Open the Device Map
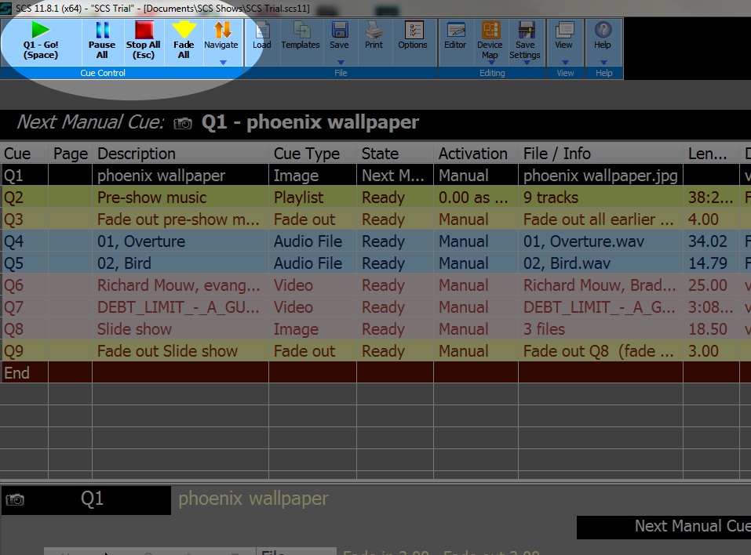 point(490,41)
